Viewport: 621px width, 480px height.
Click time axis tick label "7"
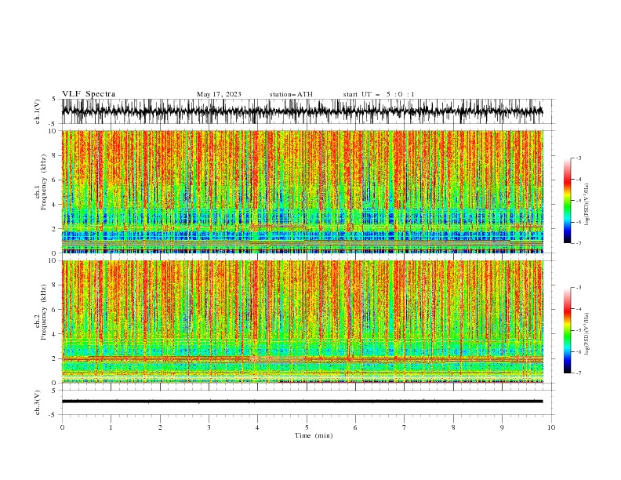(x=405, y=427)
